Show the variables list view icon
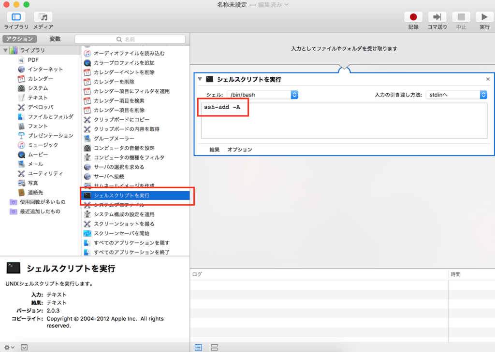The image size is (495, 352). [x=214, y=347]
